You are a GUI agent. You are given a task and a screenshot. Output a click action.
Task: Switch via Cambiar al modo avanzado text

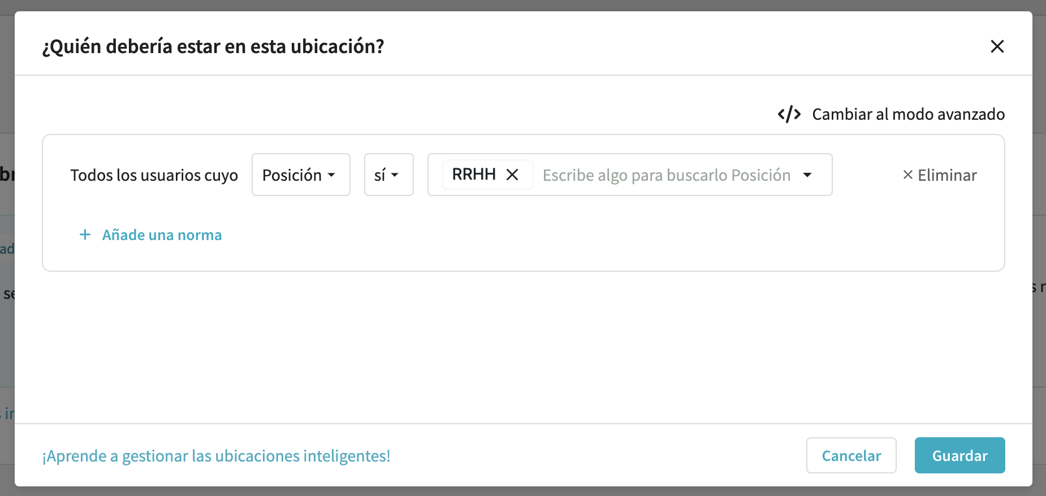click(908, 114)
